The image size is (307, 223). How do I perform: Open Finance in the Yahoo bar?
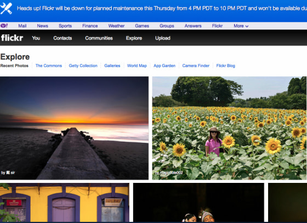pyautogui.click(x=90, y=26)
